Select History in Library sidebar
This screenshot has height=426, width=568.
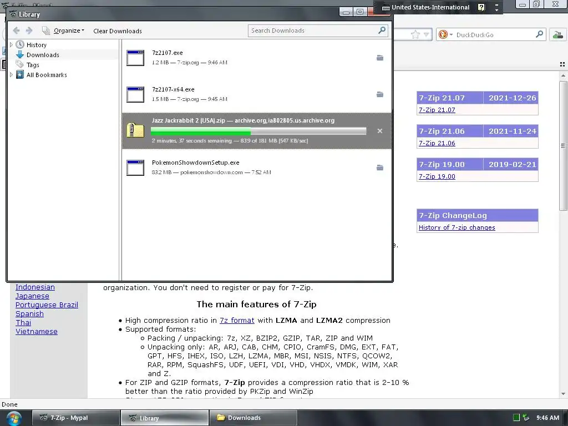[x=37, y=45]
